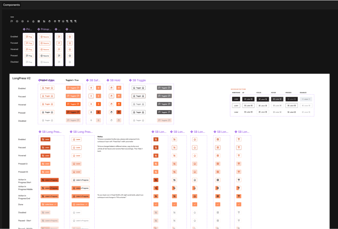Click the hovered orange move icon in SB Safe
The height and width of the screenshot is (229, 338).
tap(98, 104)
